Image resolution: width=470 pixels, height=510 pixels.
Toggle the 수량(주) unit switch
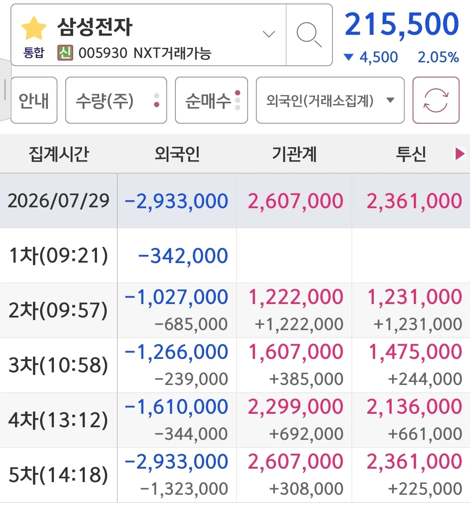coord(116,100)
